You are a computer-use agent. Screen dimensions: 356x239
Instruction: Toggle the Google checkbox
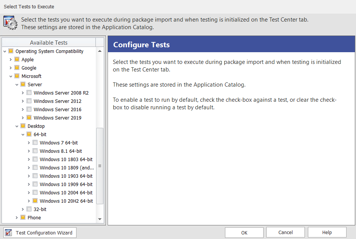(17, 68)
